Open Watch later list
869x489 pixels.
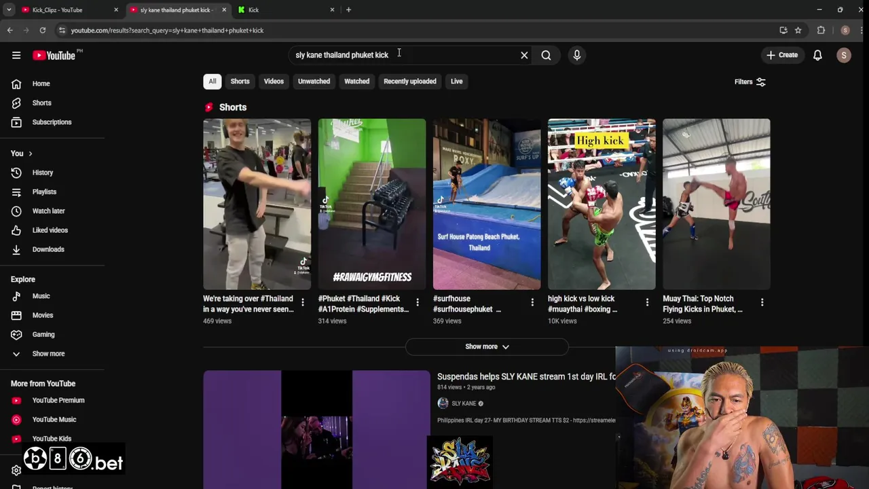click(52, 211)
